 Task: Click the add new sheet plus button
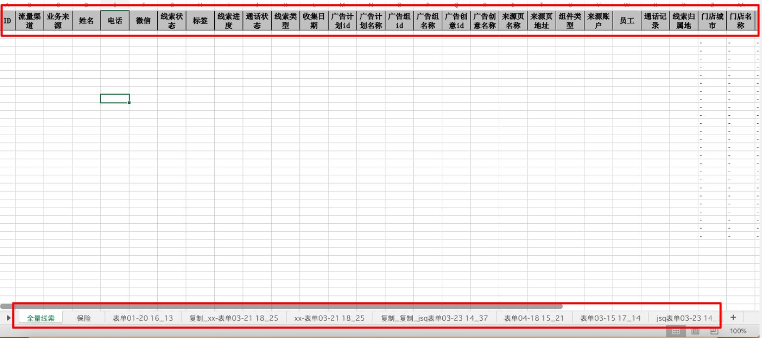point(733,318)
